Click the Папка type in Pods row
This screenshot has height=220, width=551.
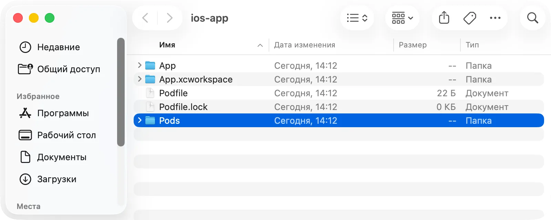click(x=479, y=121)
